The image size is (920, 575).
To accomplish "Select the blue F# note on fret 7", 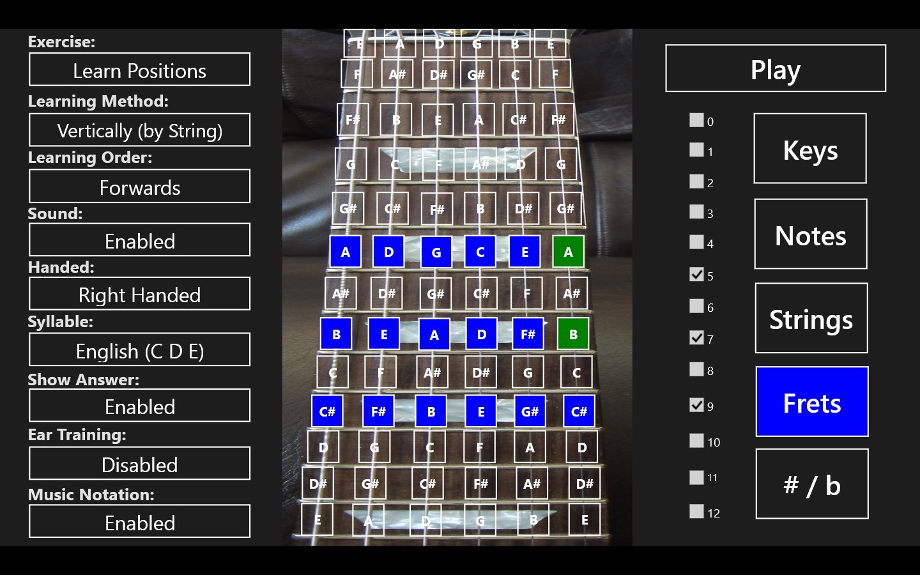I will (x=528, y=334).
